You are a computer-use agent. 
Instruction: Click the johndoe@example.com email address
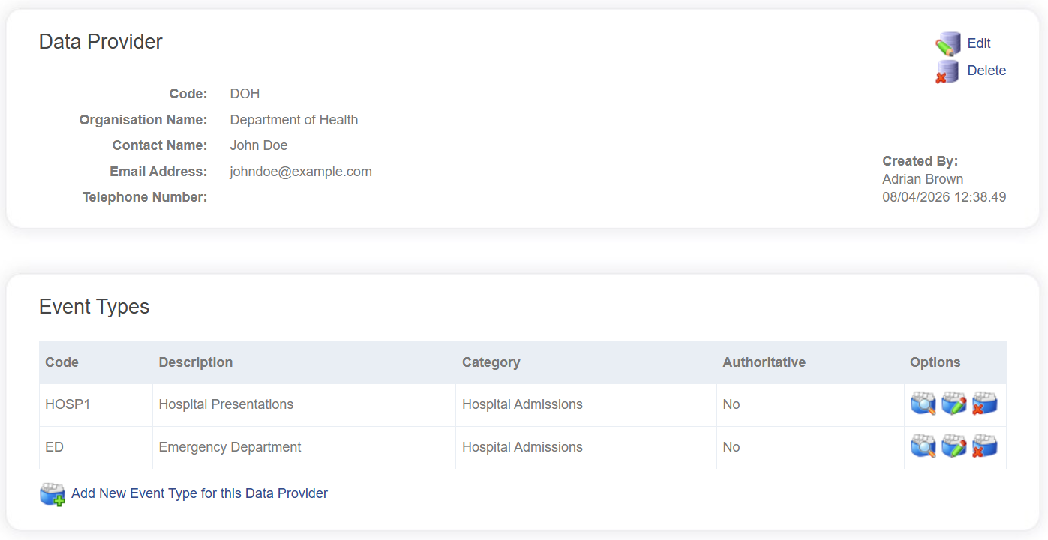[301, 172]
